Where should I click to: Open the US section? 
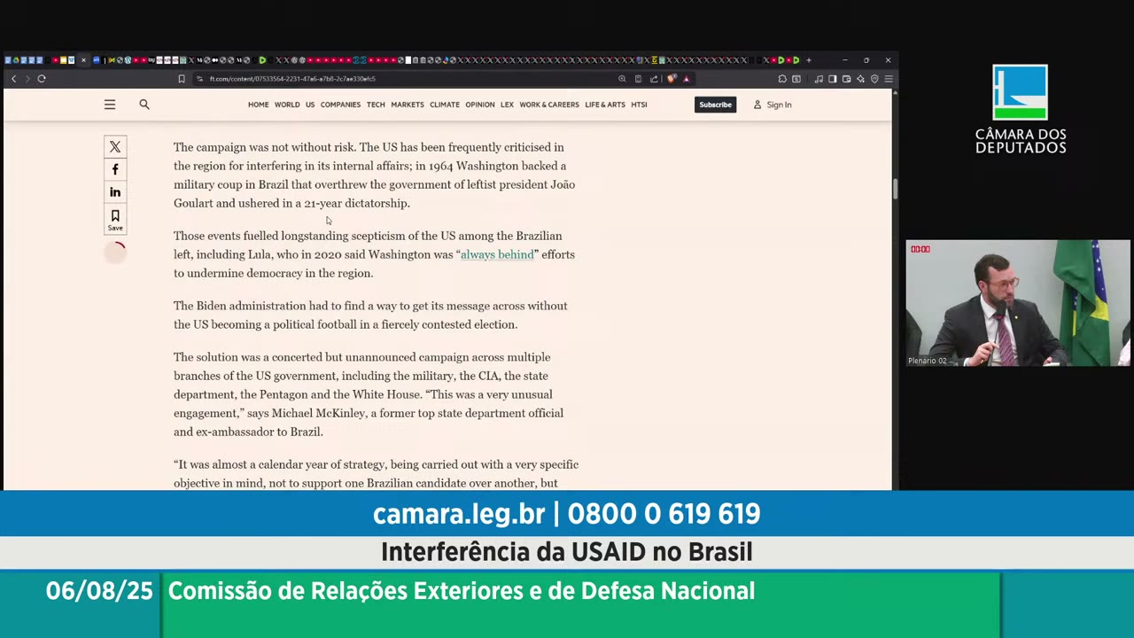[x=310, y=105]
